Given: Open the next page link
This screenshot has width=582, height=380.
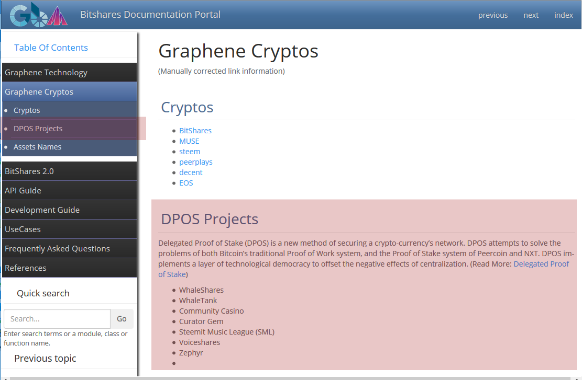Looking at the screenshot, I should (x=531, y=15).
